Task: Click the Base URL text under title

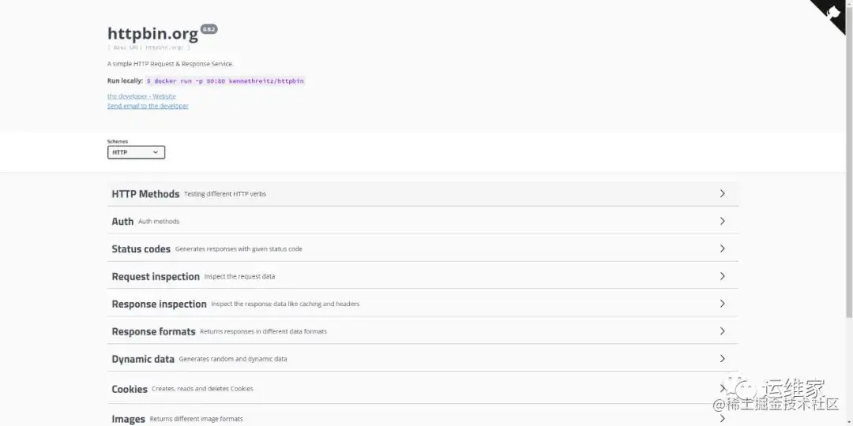Action: point(148,48)
